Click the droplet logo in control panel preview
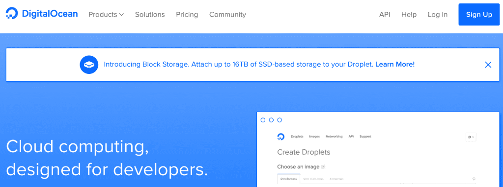 pyautogui.click(x=280, y=137)
